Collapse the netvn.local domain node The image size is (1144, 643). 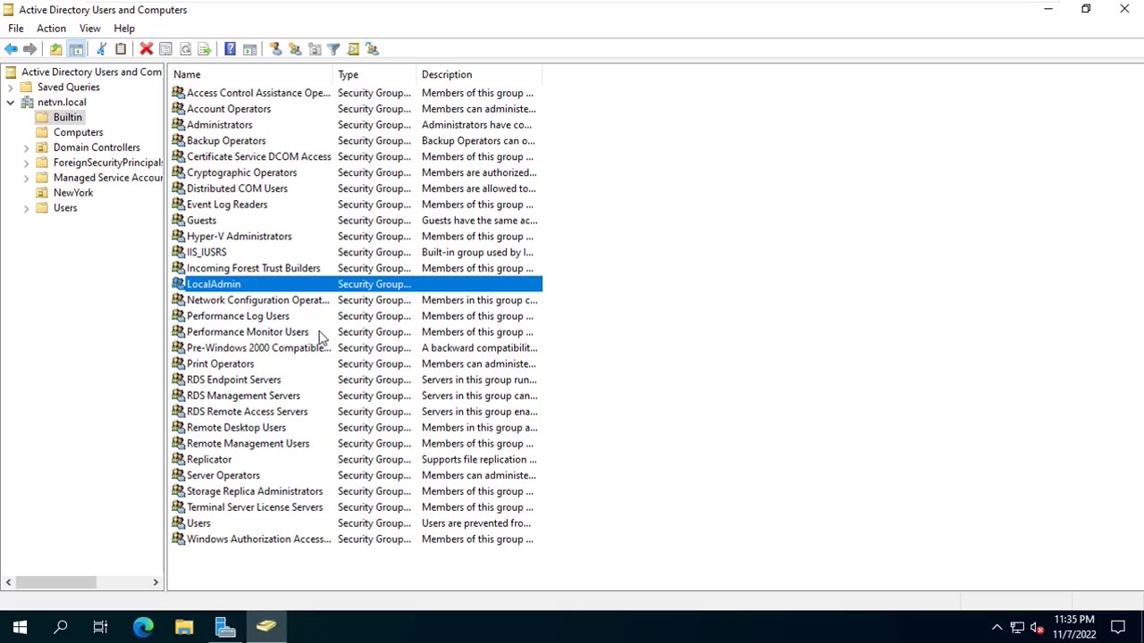pyautogui.click(x=10, y=103)
